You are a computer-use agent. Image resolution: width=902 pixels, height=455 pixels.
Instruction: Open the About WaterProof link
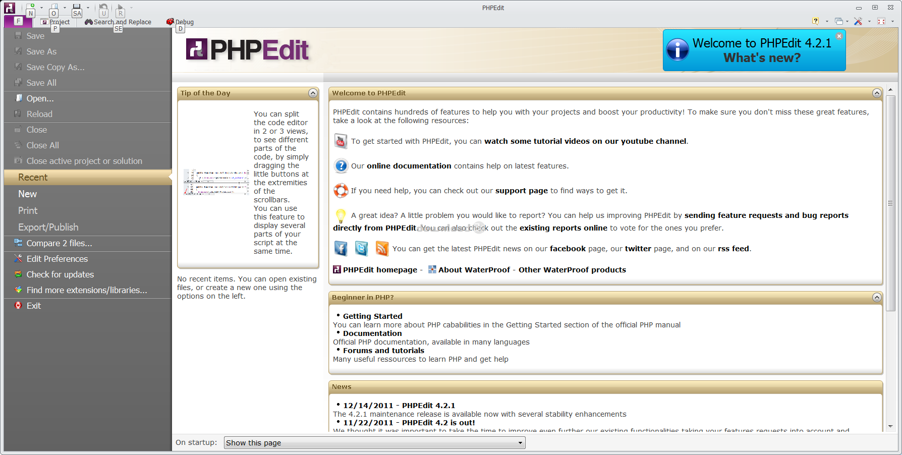474,270
